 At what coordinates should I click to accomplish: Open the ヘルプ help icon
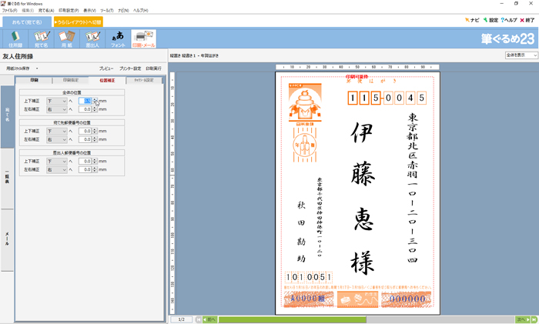click(x=509, y=20)
